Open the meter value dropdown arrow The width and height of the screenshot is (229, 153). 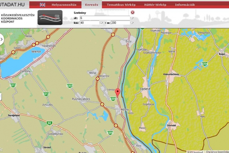tap(132, 23)
